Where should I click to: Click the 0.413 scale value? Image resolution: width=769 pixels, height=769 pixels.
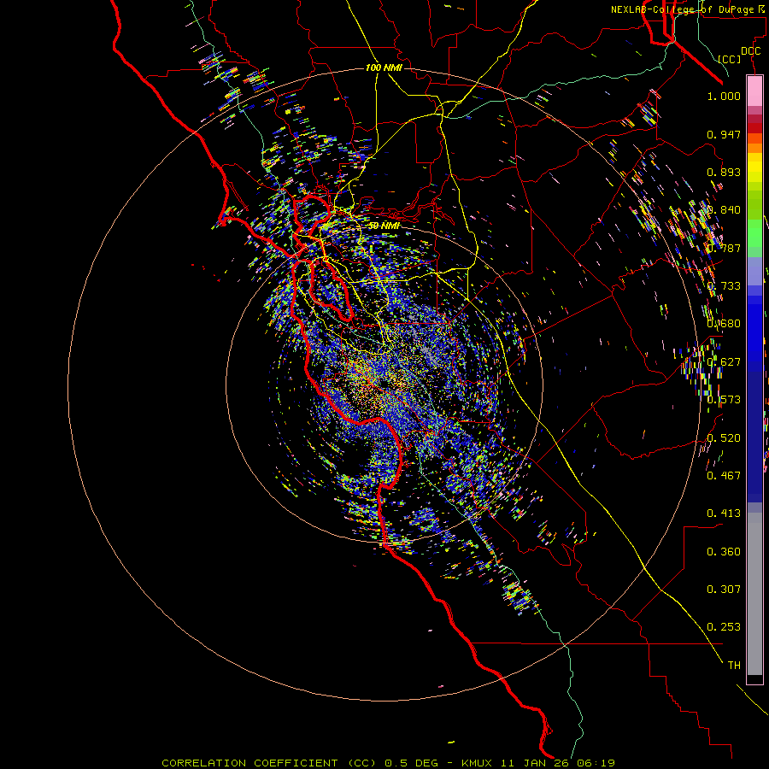pyautogui.click(x=724, y=514)
